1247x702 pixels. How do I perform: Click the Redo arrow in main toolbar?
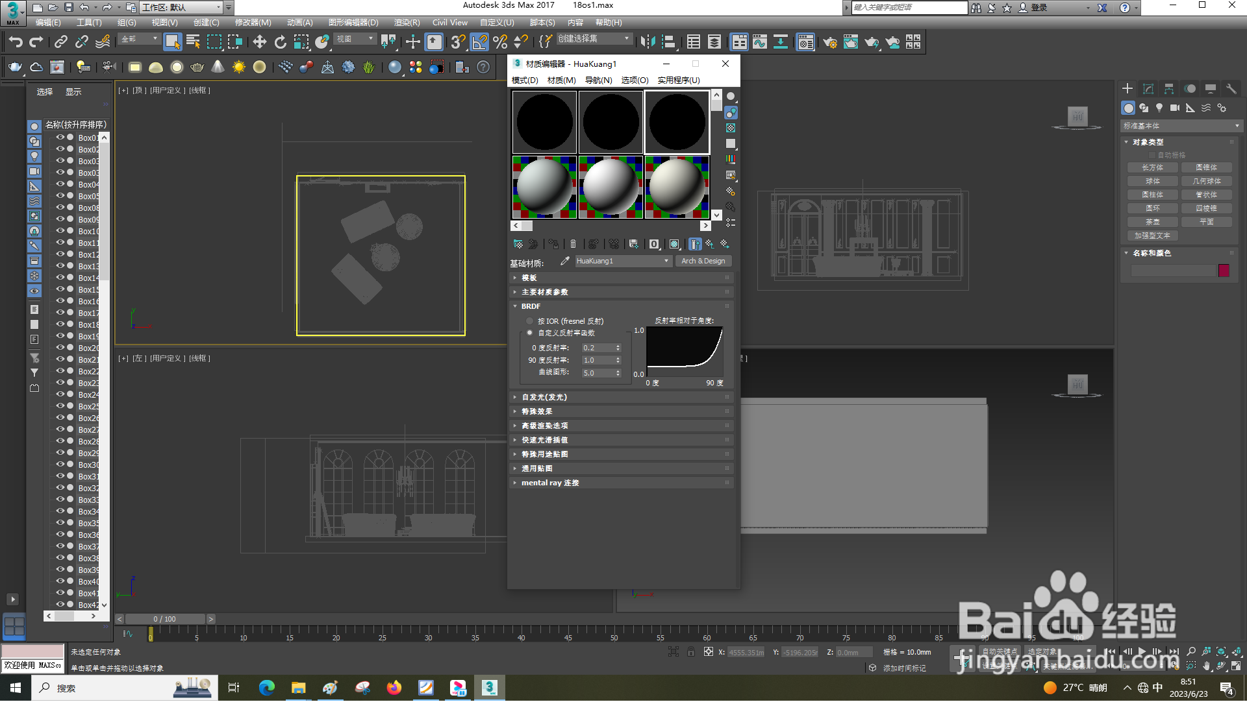36,42
